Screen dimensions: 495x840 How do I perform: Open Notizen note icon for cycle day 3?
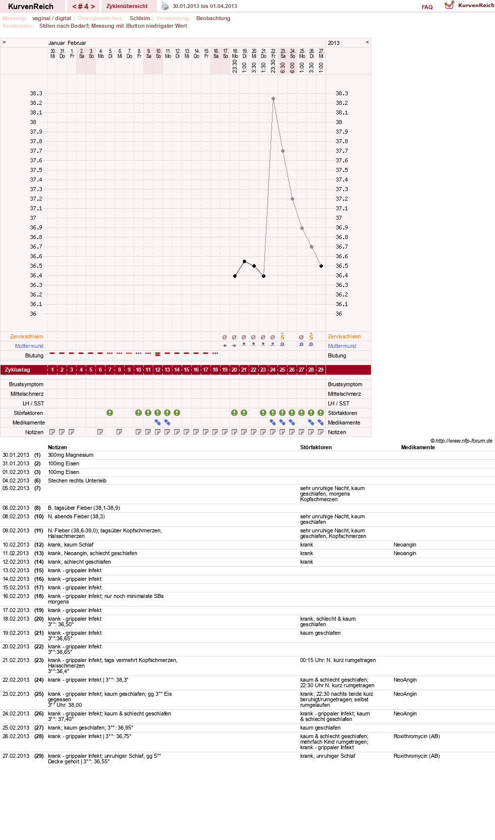(x=72, y=432)
